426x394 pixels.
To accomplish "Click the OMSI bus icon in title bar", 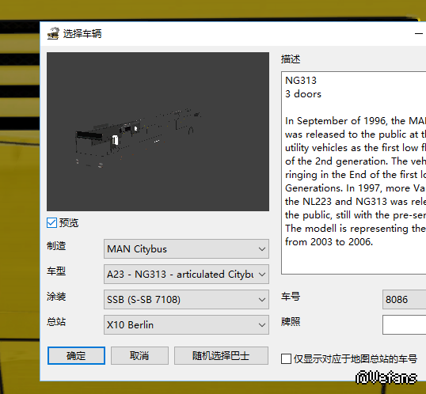I will (x=53, y=34).
